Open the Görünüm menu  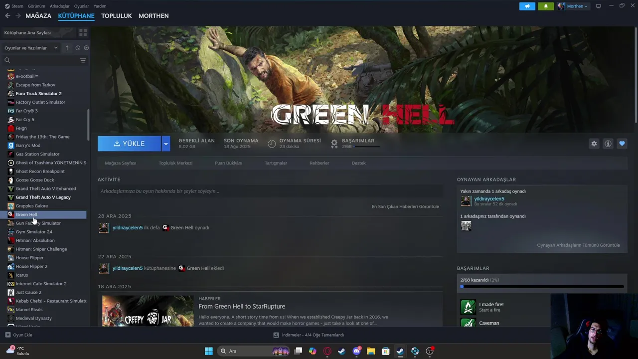click(x=36, y=6)
